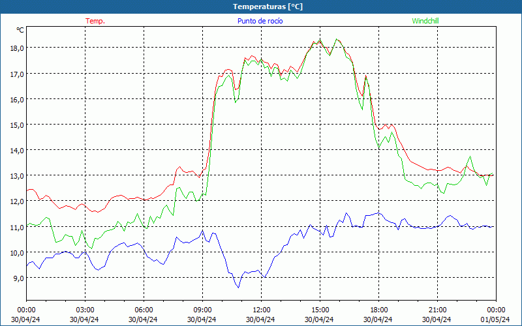Click the 03:00 time axis label
522x326 pixels.
coord(85,310)
